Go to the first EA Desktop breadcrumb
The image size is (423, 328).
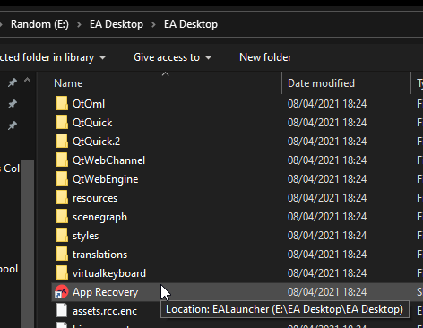(117, 24)
